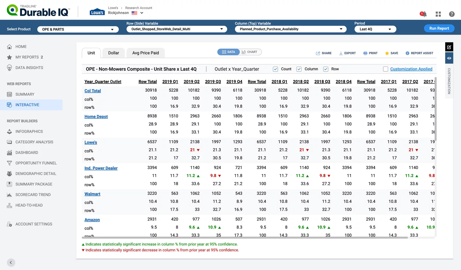Share the report
The width and height of the screenshot is (461, 270).
tap(324, 53)
